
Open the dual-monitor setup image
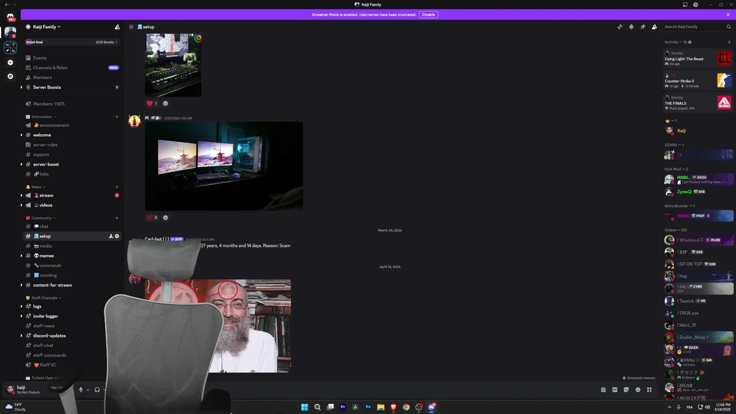coord(224,166)
